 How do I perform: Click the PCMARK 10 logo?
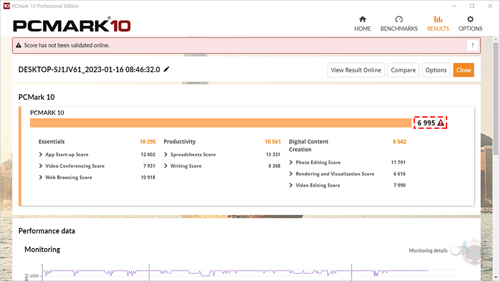click(x=72, y=26)
